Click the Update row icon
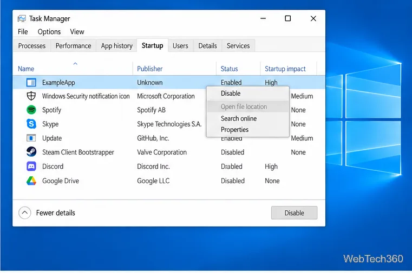 (31, 138)
